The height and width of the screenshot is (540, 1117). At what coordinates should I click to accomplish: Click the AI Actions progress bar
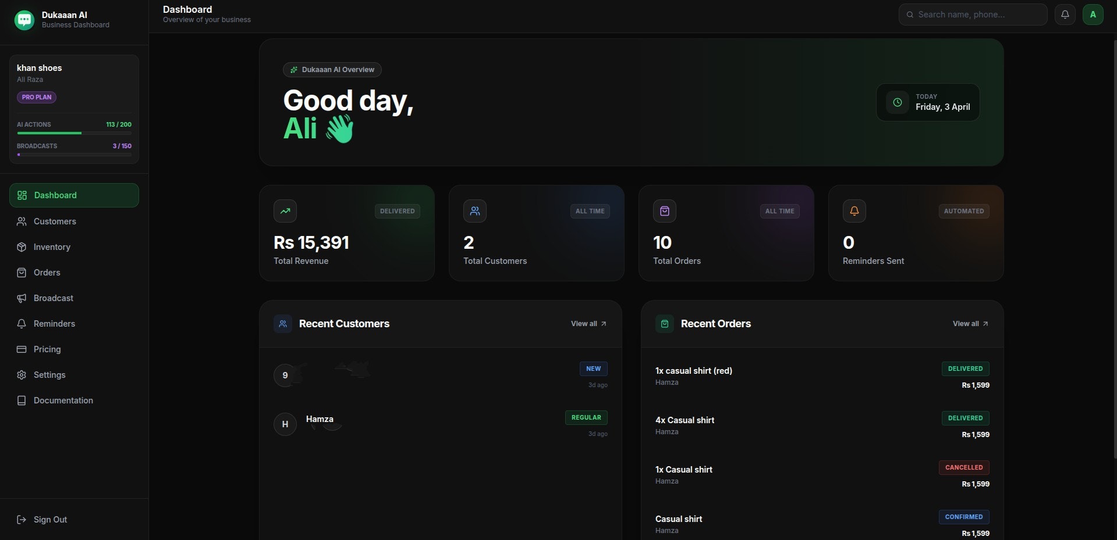click(x=74, y=133)
